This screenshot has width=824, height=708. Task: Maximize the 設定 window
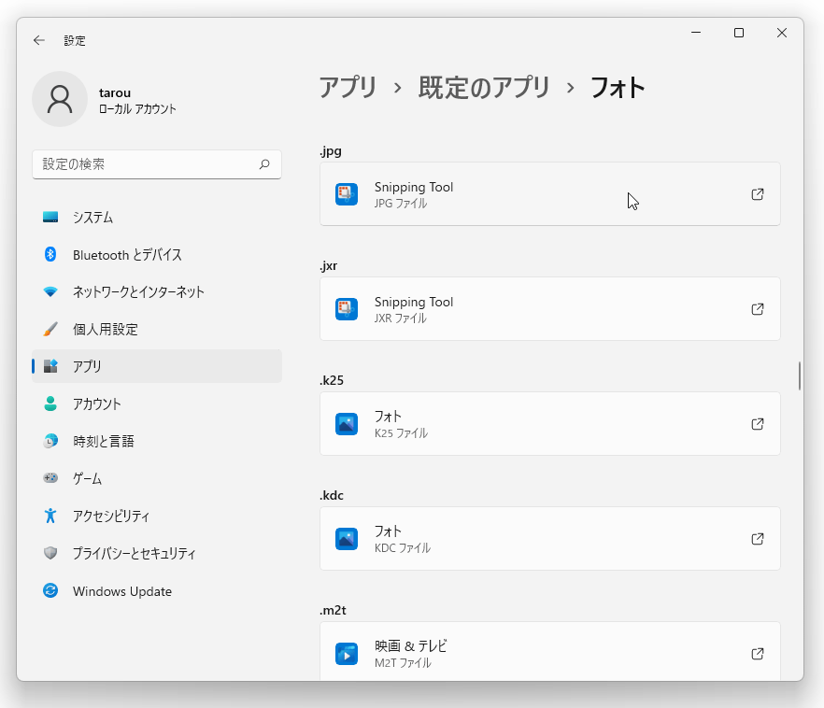click(x=739, y=33)
